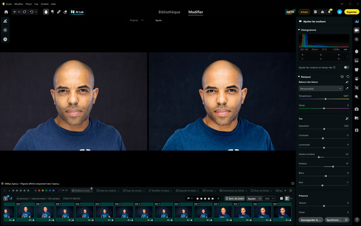Collapse the Histogramme section

(299, 30)
